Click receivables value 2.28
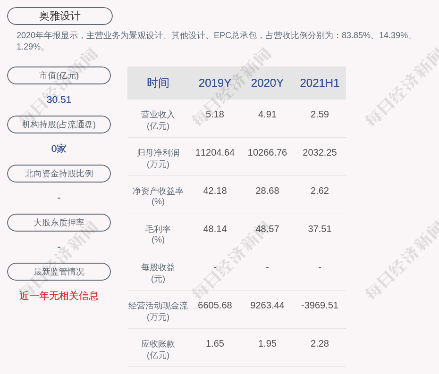Viewport: 439px width, 374px height. 320,343
